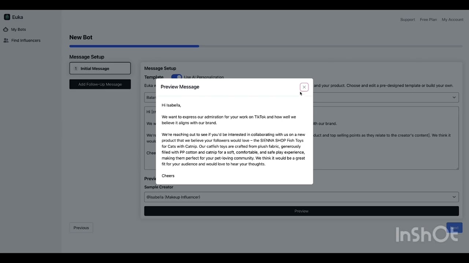
Task: Click the Preview Message dialog title
Action: pyautogui.click(x=180, y=87)
